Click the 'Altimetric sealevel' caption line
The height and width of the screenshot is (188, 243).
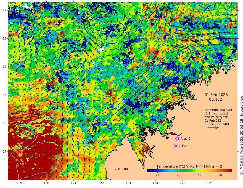click(x=218, y=110)
